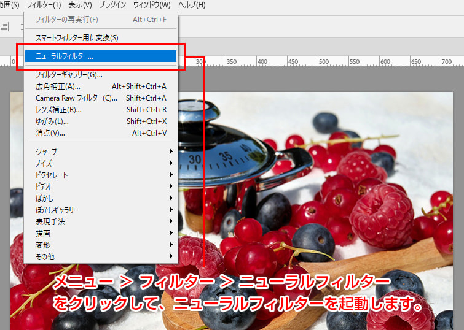Open the プラグイン menu

click(112, 5)
